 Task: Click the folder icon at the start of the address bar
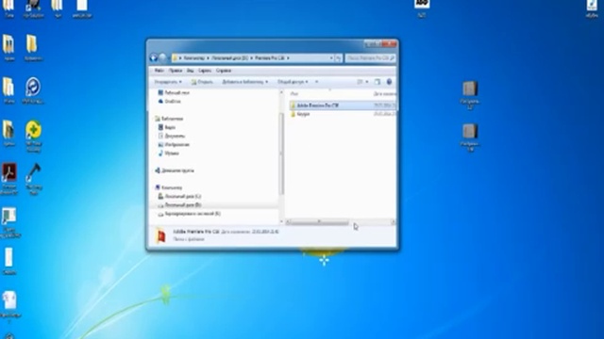(176, 58)
